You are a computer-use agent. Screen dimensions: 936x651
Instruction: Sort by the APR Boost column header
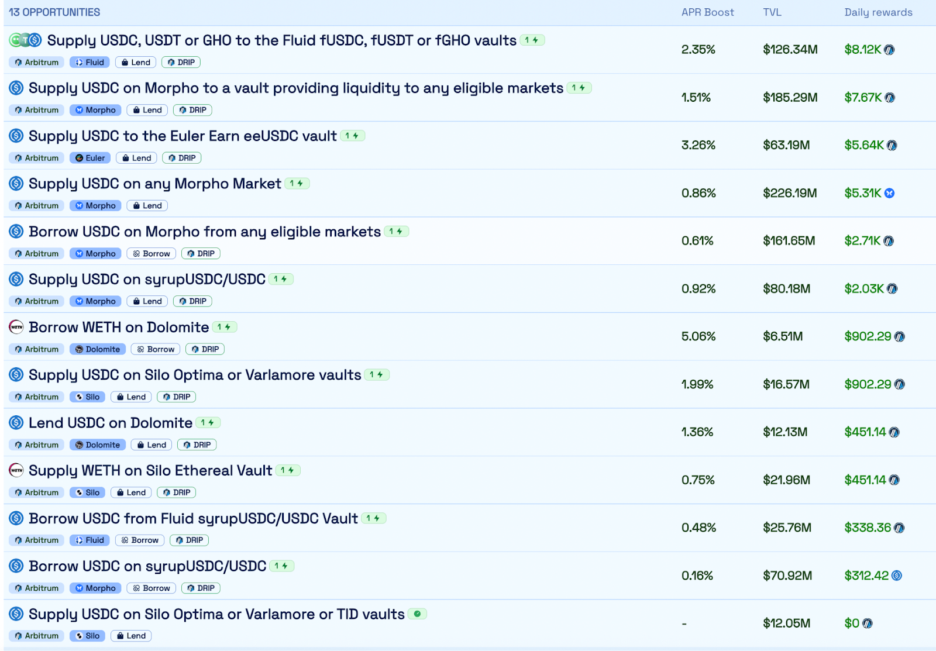707,12
